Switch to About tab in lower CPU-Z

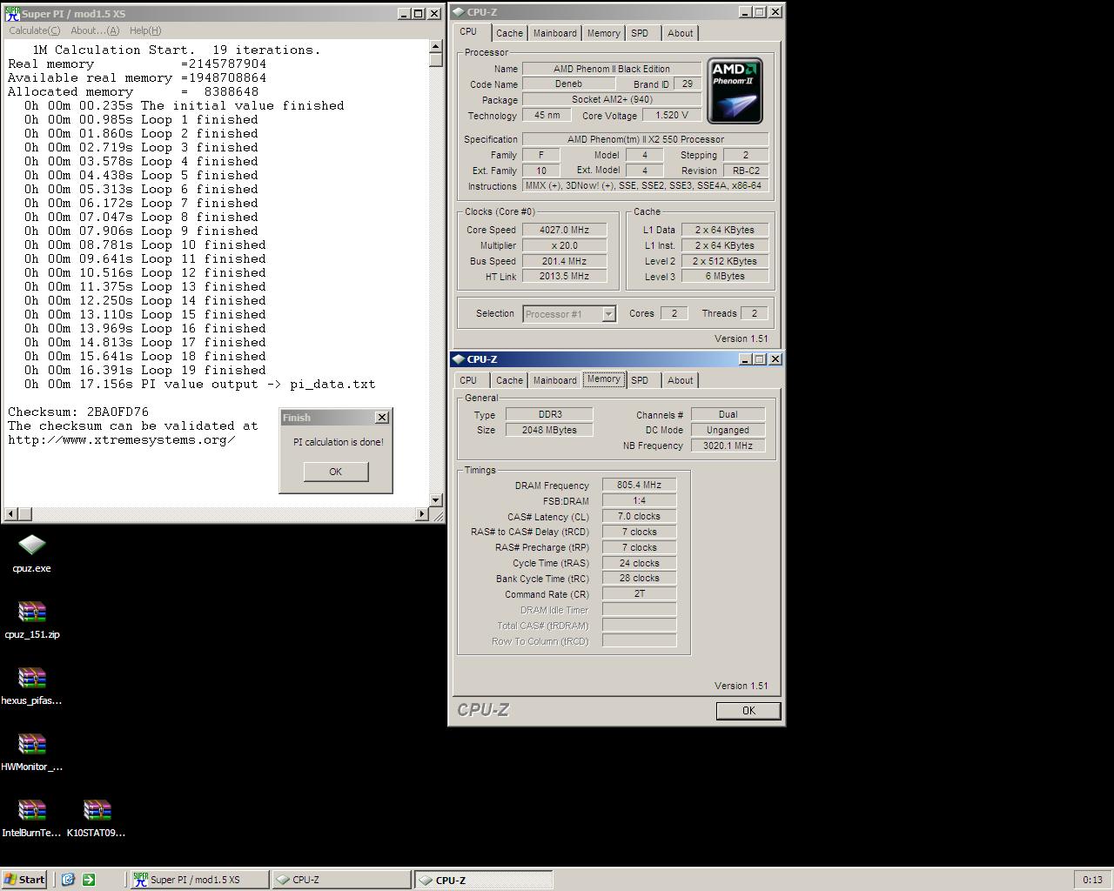[x=681, y=380]
